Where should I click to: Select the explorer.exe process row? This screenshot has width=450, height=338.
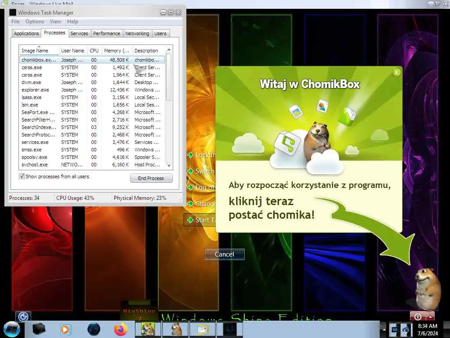click(x=92, y=90)
